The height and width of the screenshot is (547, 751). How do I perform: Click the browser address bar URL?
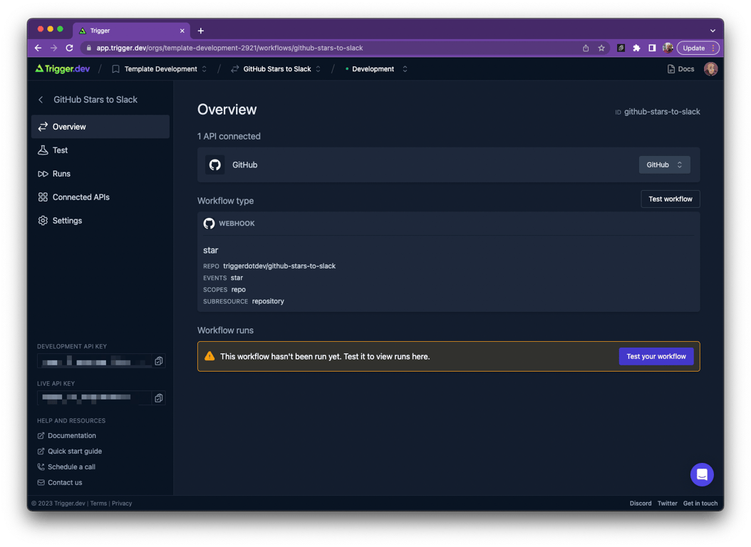click(x=230, y=48)
